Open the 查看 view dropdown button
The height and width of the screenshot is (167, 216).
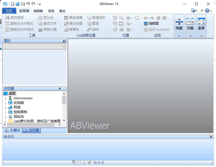click(x=201, y=26)
